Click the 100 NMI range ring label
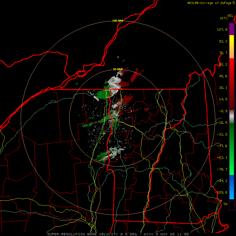 click(x=118, y=21)
